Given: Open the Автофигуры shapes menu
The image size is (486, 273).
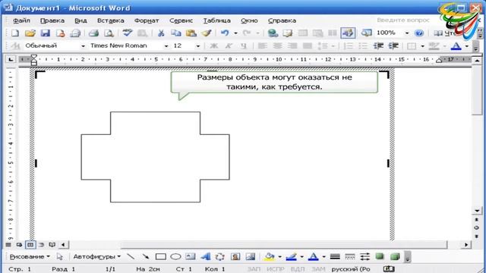Looking at the screenshot, I should tap(96, 256).
